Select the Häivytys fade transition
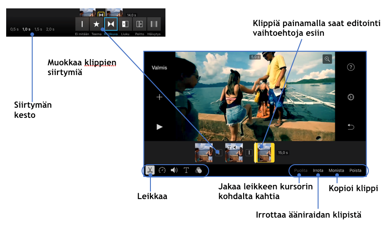Screen dimensions: 390x226 click(154, 24)
